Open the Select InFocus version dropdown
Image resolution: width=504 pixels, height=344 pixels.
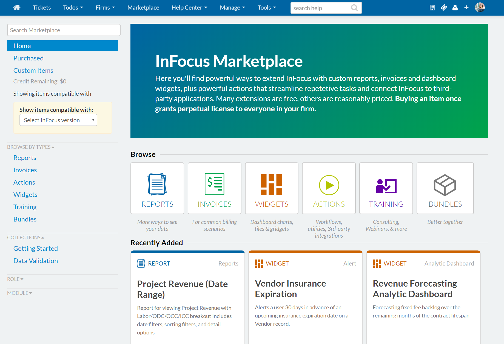[58, 120]
